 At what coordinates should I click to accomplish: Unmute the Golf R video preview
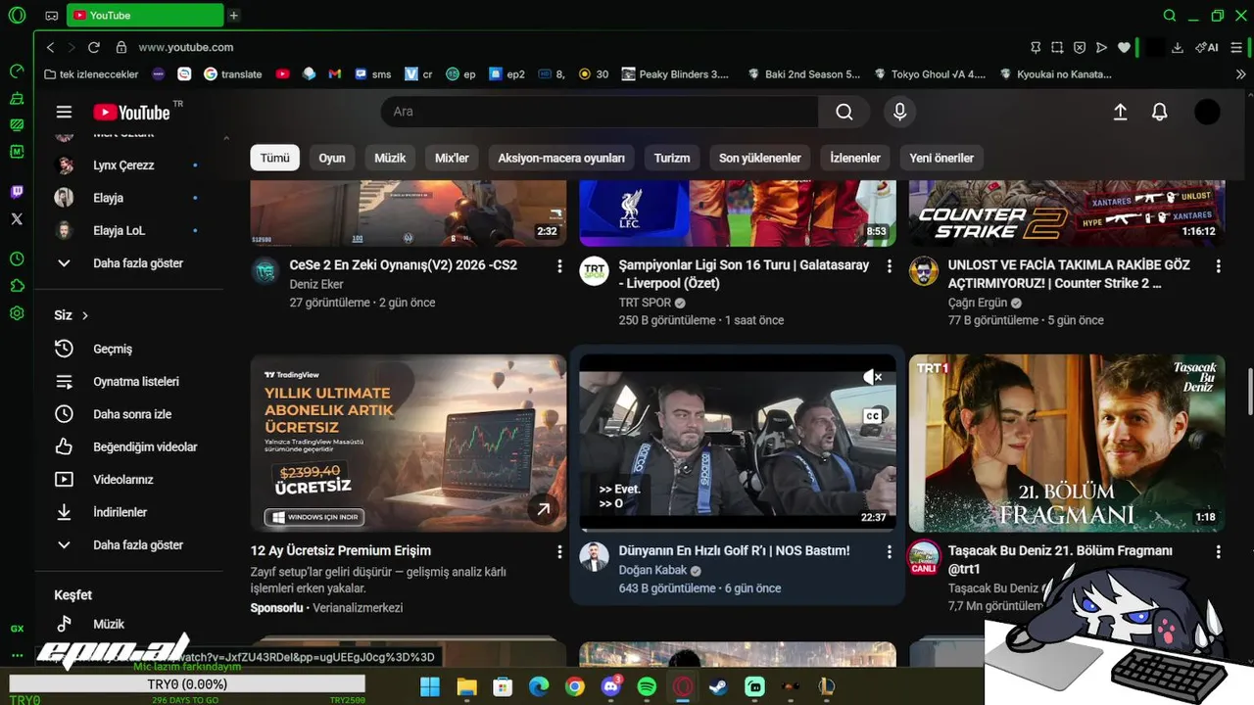pos(872,377)
